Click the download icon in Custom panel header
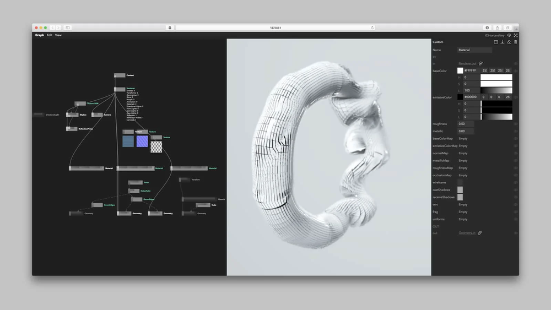This screenshot has width=551, height=310. click(503, 42)
